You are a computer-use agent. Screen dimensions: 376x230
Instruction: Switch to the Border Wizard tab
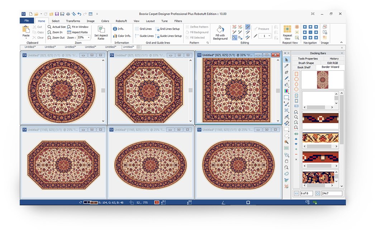pos(330,67)
